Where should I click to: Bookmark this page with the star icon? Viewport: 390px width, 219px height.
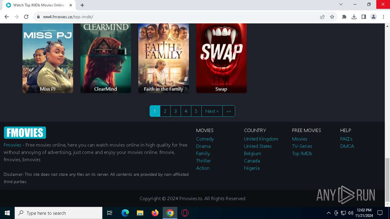coord(332,17)
